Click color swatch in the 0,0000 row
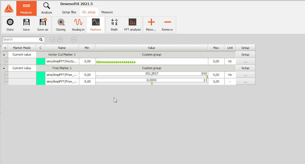This screenshot has width=305, height=164. (41, 82)
